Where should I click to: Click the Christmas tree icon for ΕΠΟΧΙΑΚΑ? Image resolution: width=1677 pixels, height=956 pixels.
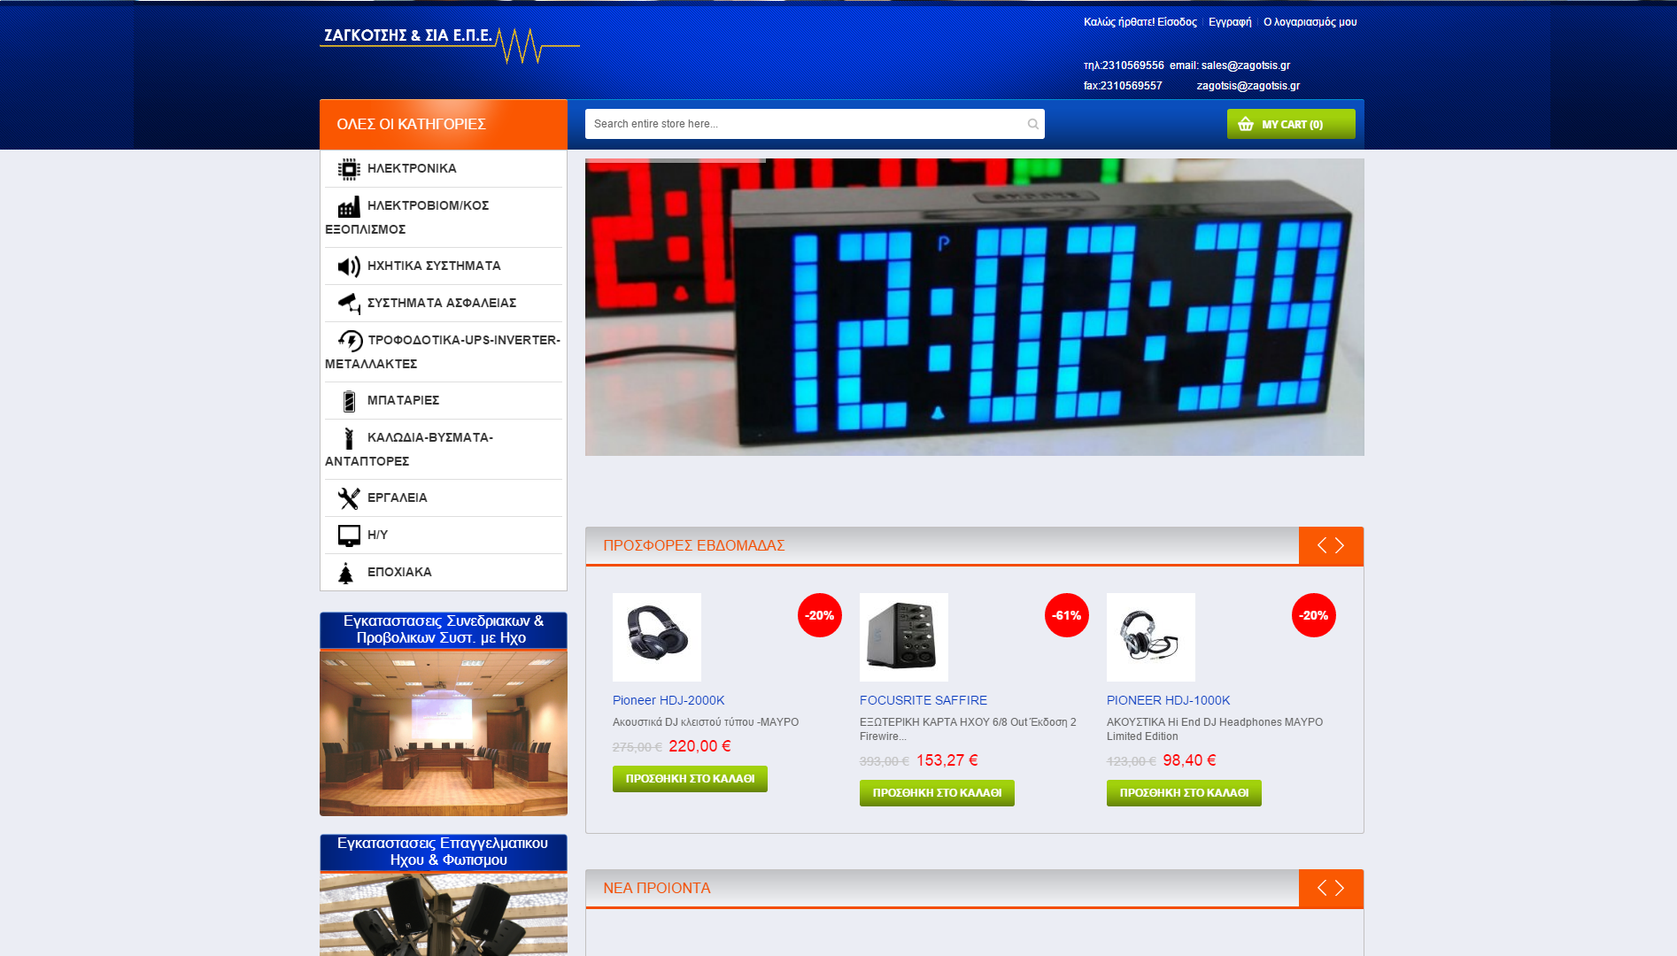coord(346,573)
